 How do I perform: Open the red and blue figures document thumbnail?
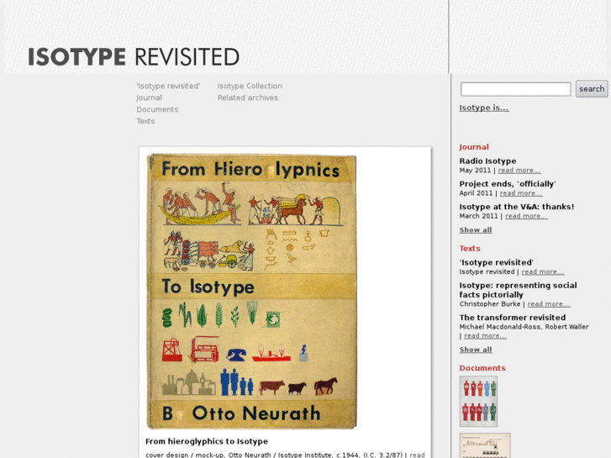(478, 401)
